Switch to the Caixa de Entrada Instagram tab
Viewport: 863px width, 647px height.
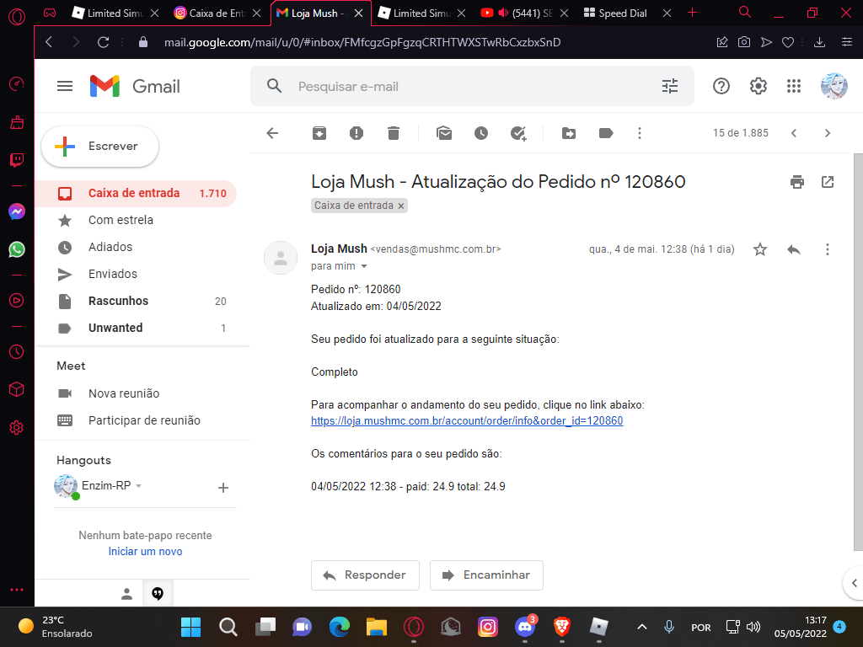point(218,13)
